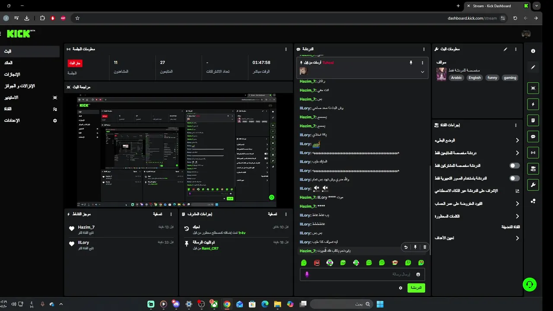Expand followers-only chat chevron
Viewport: 553px width, 311px height.
517,153
